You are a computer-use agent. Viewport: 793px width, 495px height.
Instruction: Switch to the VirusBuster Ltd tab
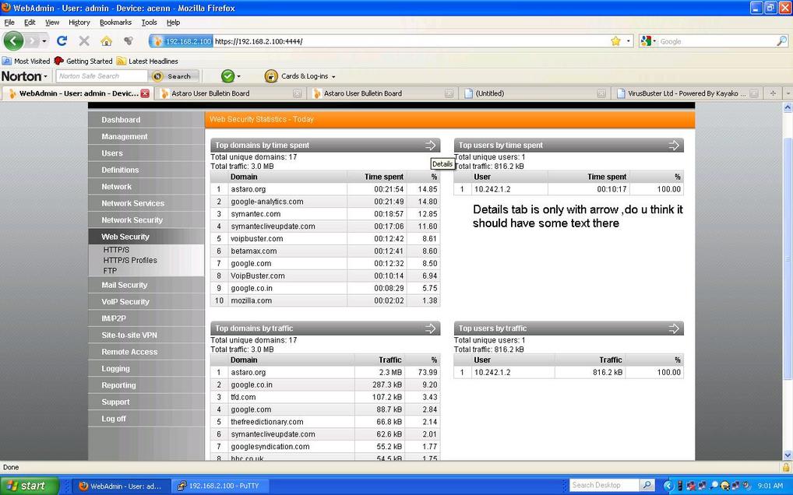coord(679,93)
